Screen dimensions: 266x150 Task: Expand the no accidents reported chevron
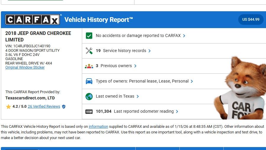pyautogui.click(x=184, y=36)
